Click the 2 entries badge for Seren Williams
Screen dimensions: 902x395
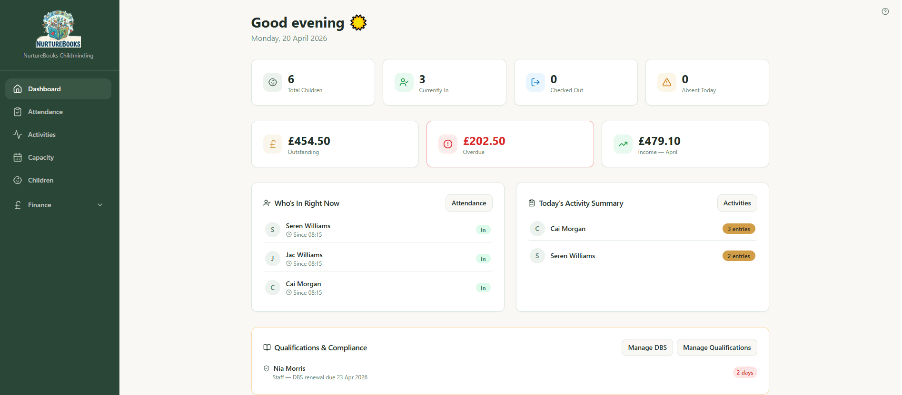(x=739, y=256)
